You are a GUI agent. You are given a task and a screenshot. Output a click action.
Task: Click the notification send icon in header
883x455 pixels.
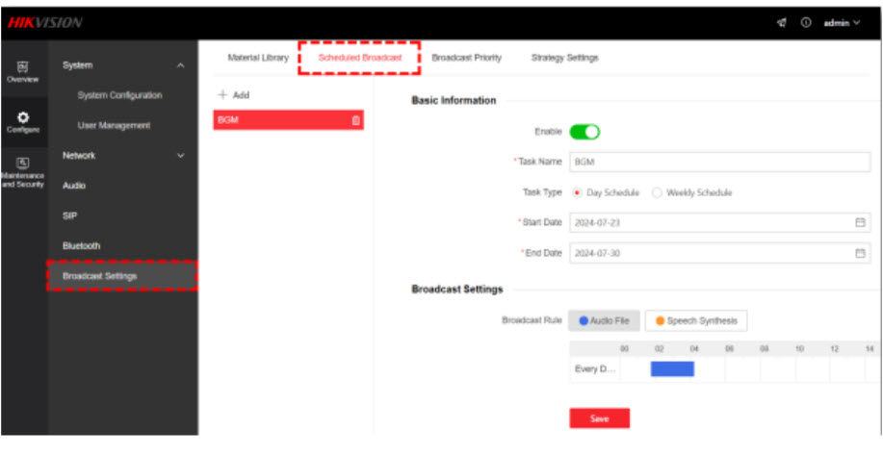782,22
